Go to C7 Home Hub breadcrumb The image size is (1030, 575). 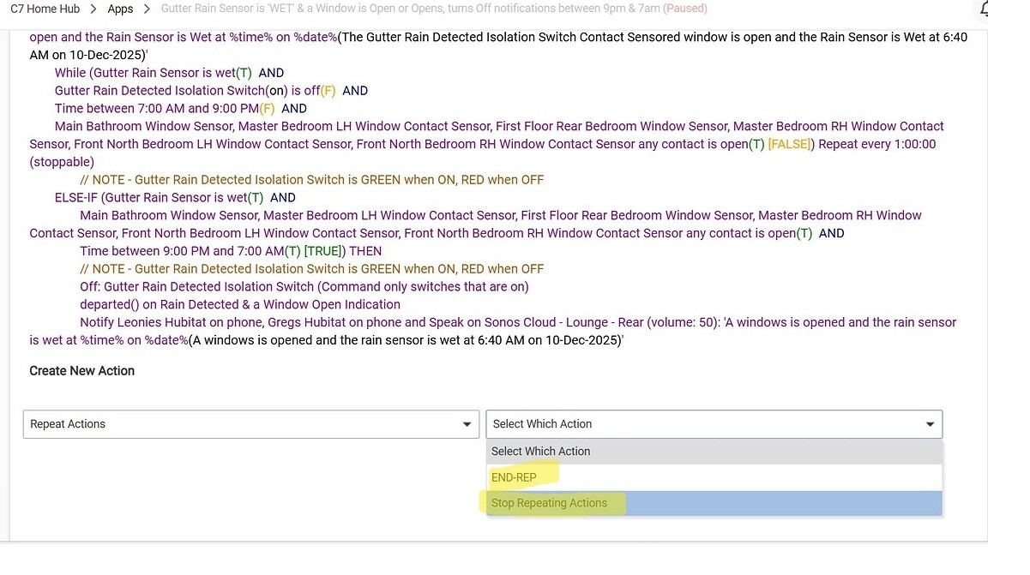tap(45, 9)
